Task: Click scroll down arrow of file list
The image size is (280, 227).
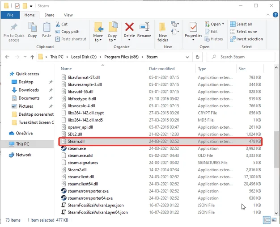Action: pyautogui.click(x=276, y=213)
